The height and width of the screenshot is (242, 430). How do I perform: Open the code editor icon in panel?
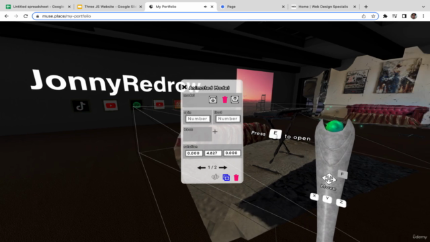click(x=215, y=177)
